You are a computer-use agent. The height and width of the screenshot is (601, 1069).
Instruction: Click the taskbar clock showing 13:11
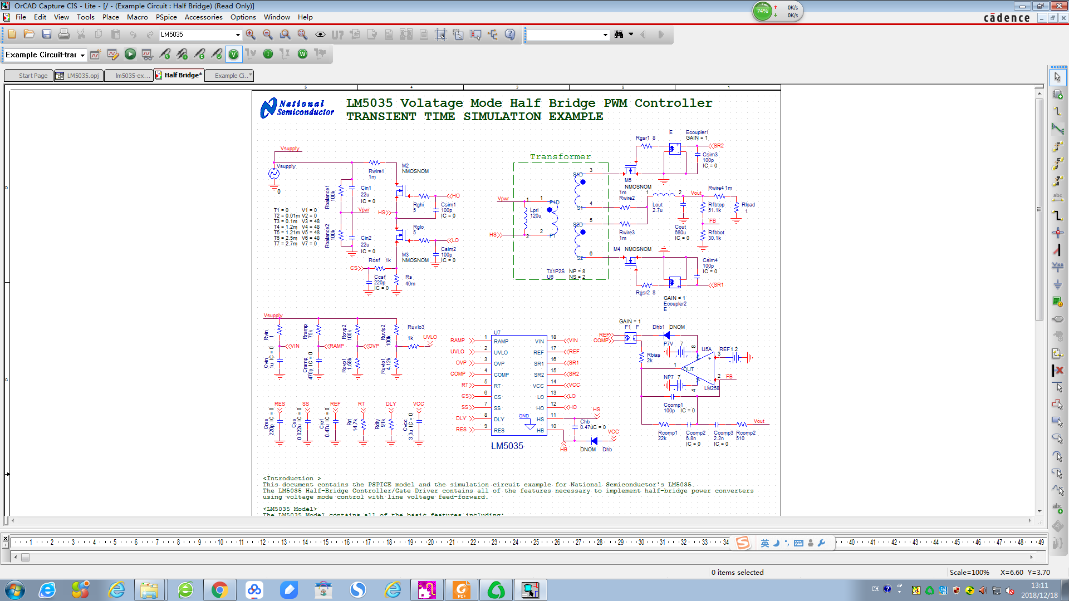click(1039, 585)
